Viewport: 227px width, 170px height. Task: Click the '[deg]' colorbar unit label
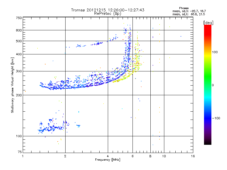pos(208,23)
